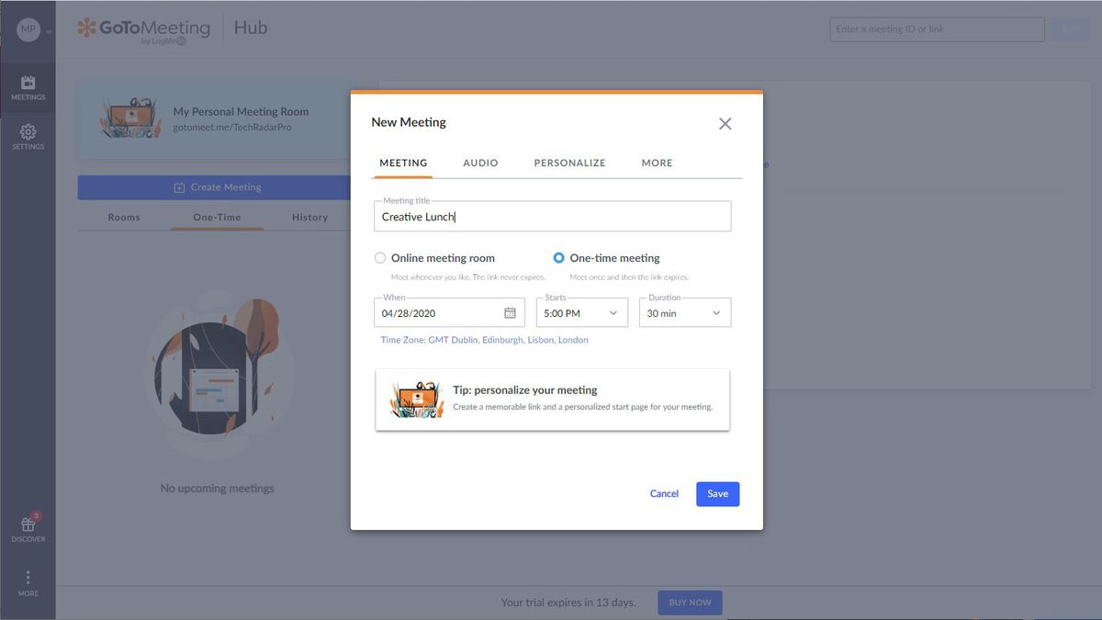
Task: Open the History tab
Action: pos(309,217)
